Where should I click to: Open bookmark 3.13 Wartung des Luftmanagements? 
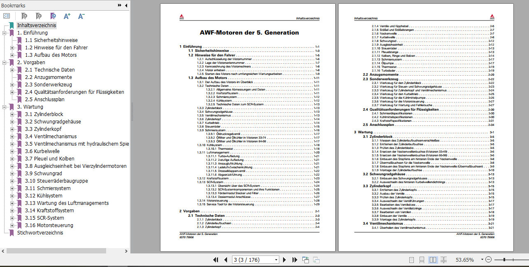pyautogui.click(x=67, y=203)
